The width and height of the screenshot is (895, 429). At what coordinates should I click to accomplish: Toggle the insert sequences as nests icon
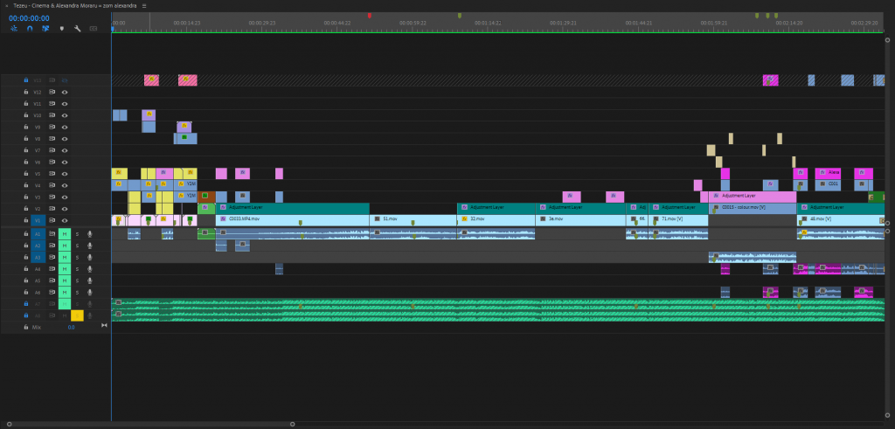tap(14, 28)
